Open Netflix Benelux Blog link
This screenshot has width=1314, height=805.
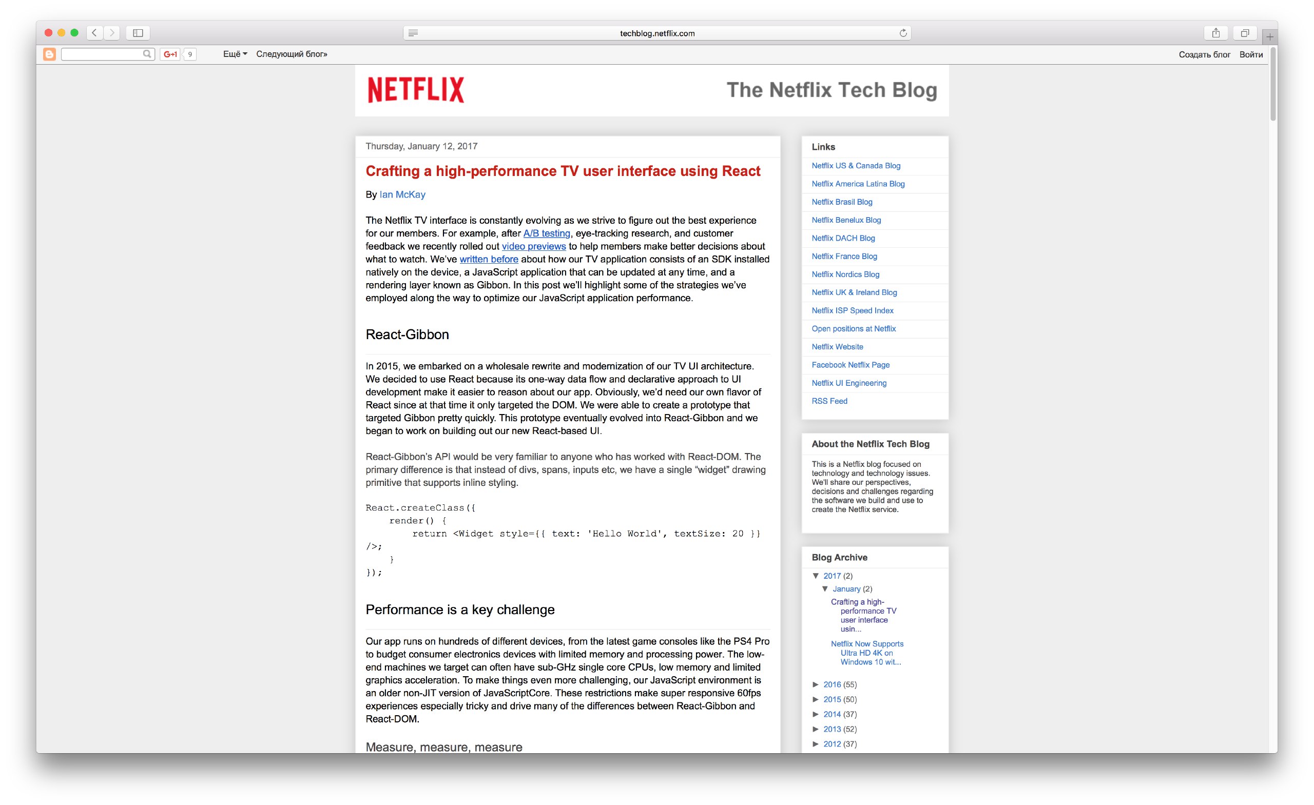(846, 220)
